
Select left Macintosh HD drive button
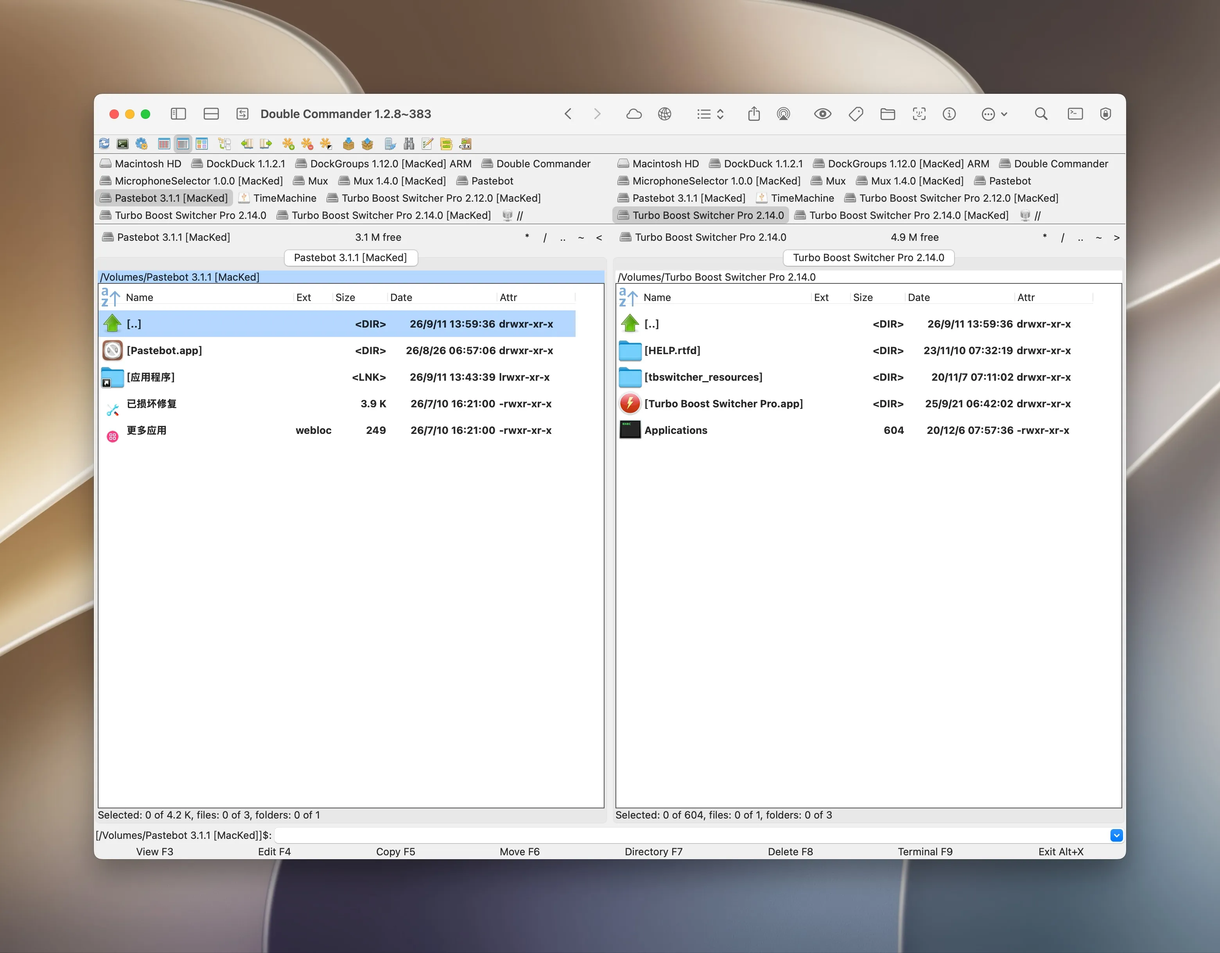click(141, 163)
